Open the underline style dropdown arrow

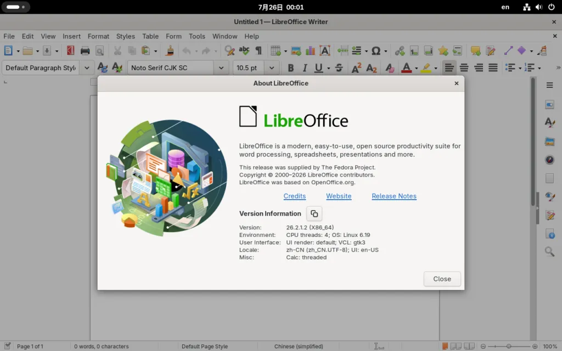click(328, 68)
